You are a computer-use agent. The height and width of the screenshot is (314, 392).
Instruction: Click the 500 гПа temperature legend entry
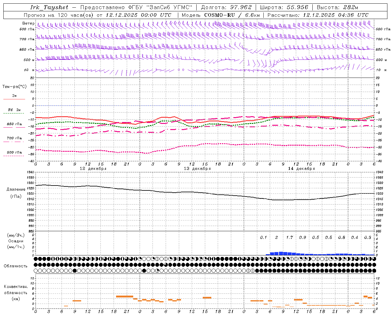(14, 152)
